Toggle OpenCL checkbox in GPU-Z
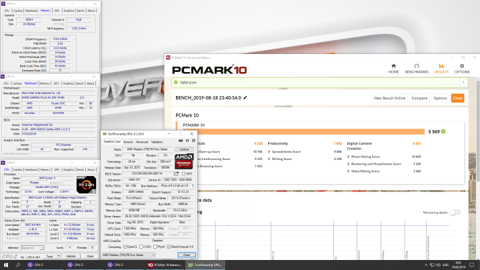Viewport: 480px width, 270px height. 125,247
